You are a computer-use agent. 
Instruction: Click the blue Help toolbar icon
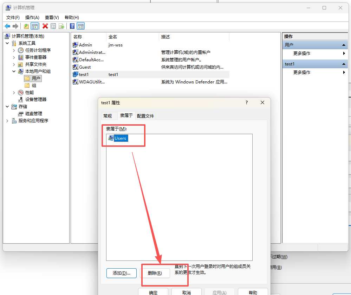pos(72,26)
